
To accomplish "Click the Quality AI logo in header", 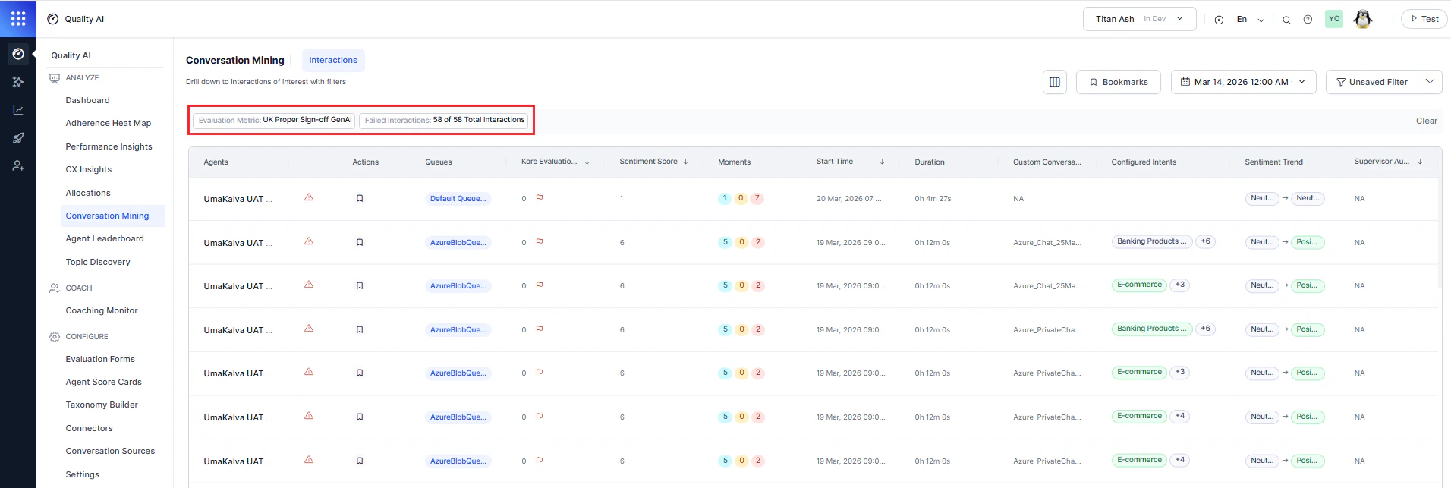I will tap(53, 19).
